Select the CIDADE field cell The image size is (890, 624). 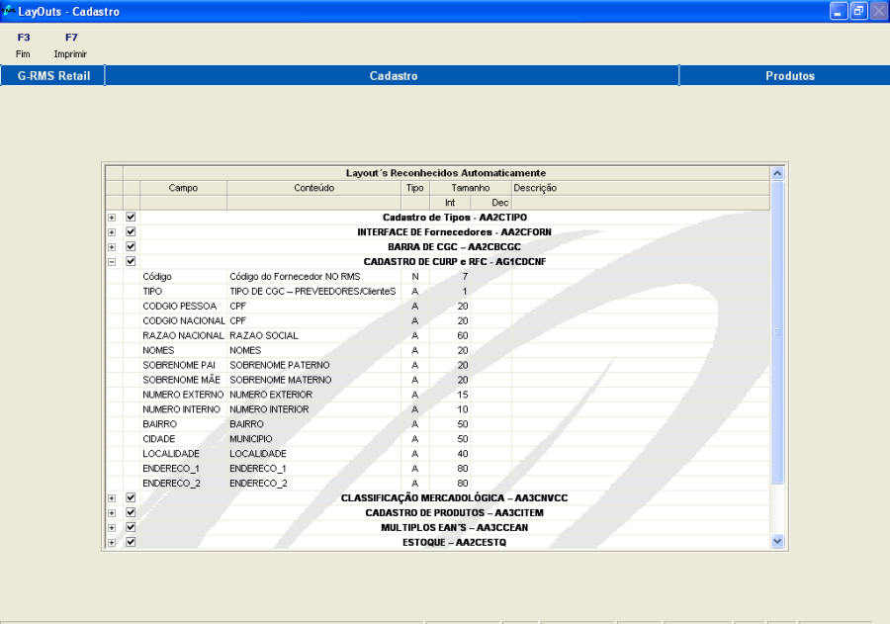coord(183,439)
